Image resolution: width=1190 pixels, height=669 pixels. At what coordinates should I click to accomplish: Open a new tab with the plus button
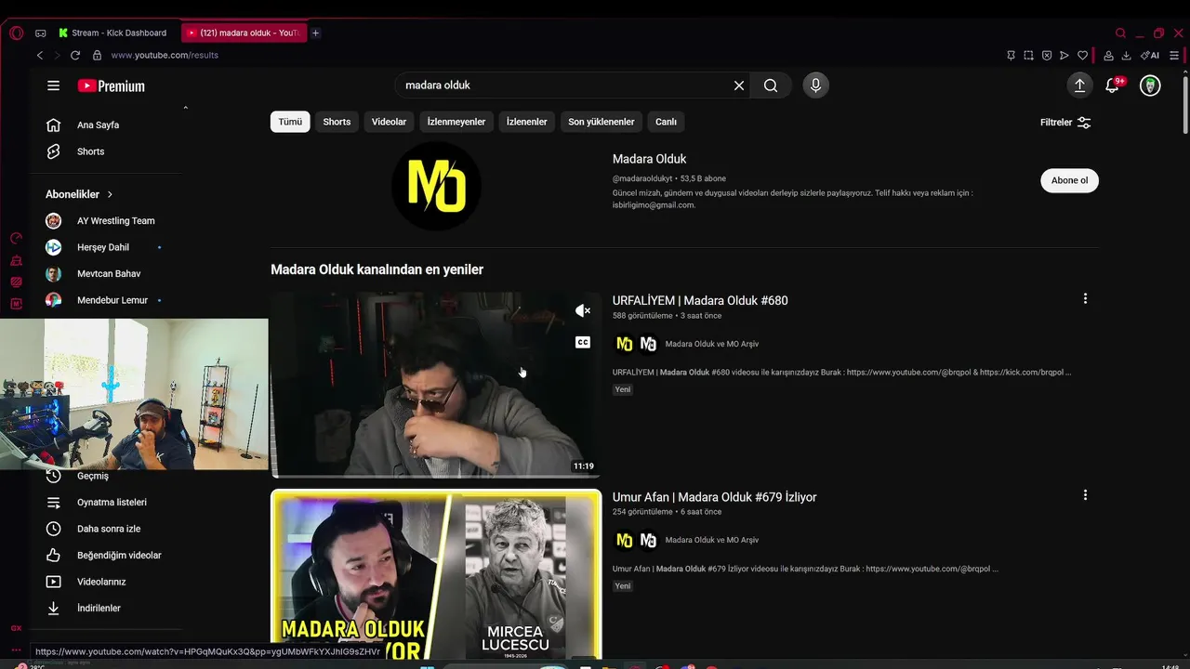[315, 33]
